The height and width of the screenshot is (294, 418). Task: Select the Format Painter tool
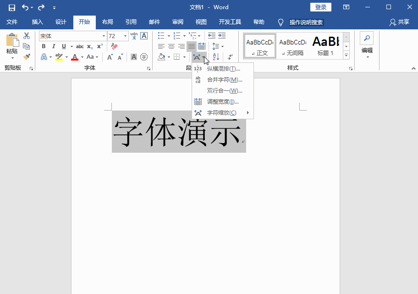(27, 56)
